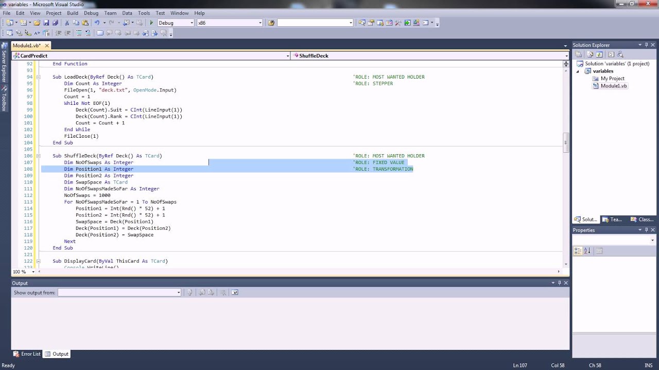Toggle Categorized view in Properties panel

coord(578,251)
